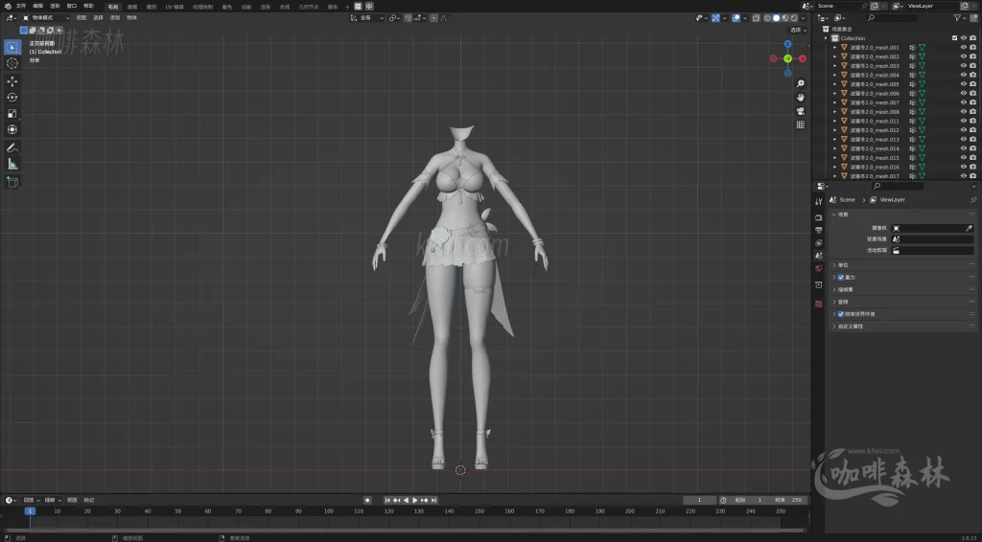
Task: Hide mesh.001 using its eye icon
Action: 964,48
